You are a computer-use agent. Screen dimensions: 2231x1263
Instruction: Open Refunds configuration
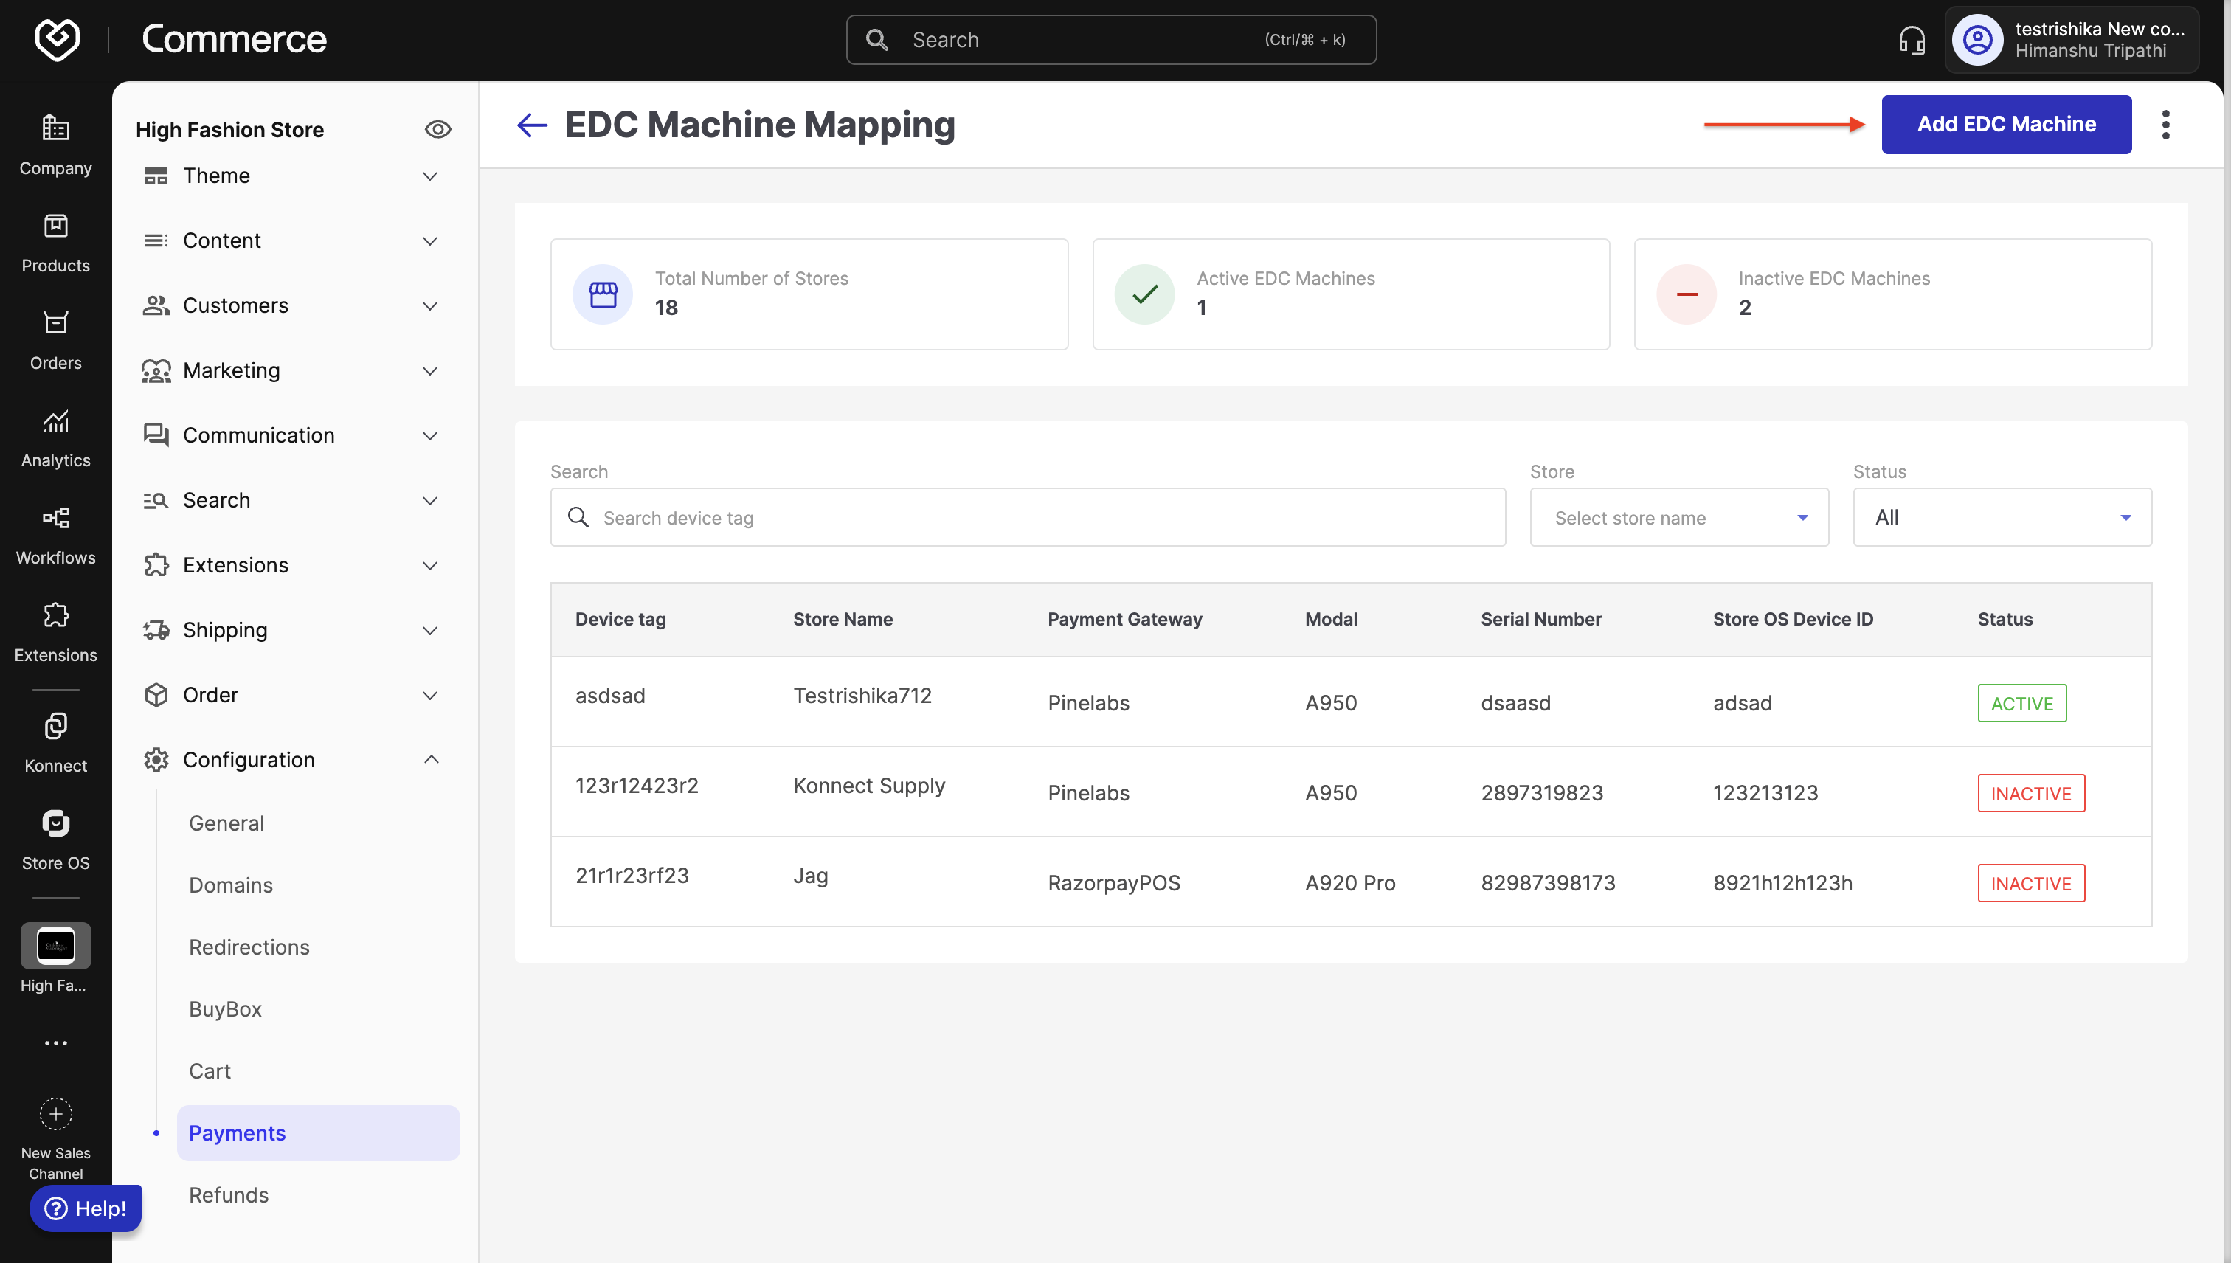coord(229,1195)
